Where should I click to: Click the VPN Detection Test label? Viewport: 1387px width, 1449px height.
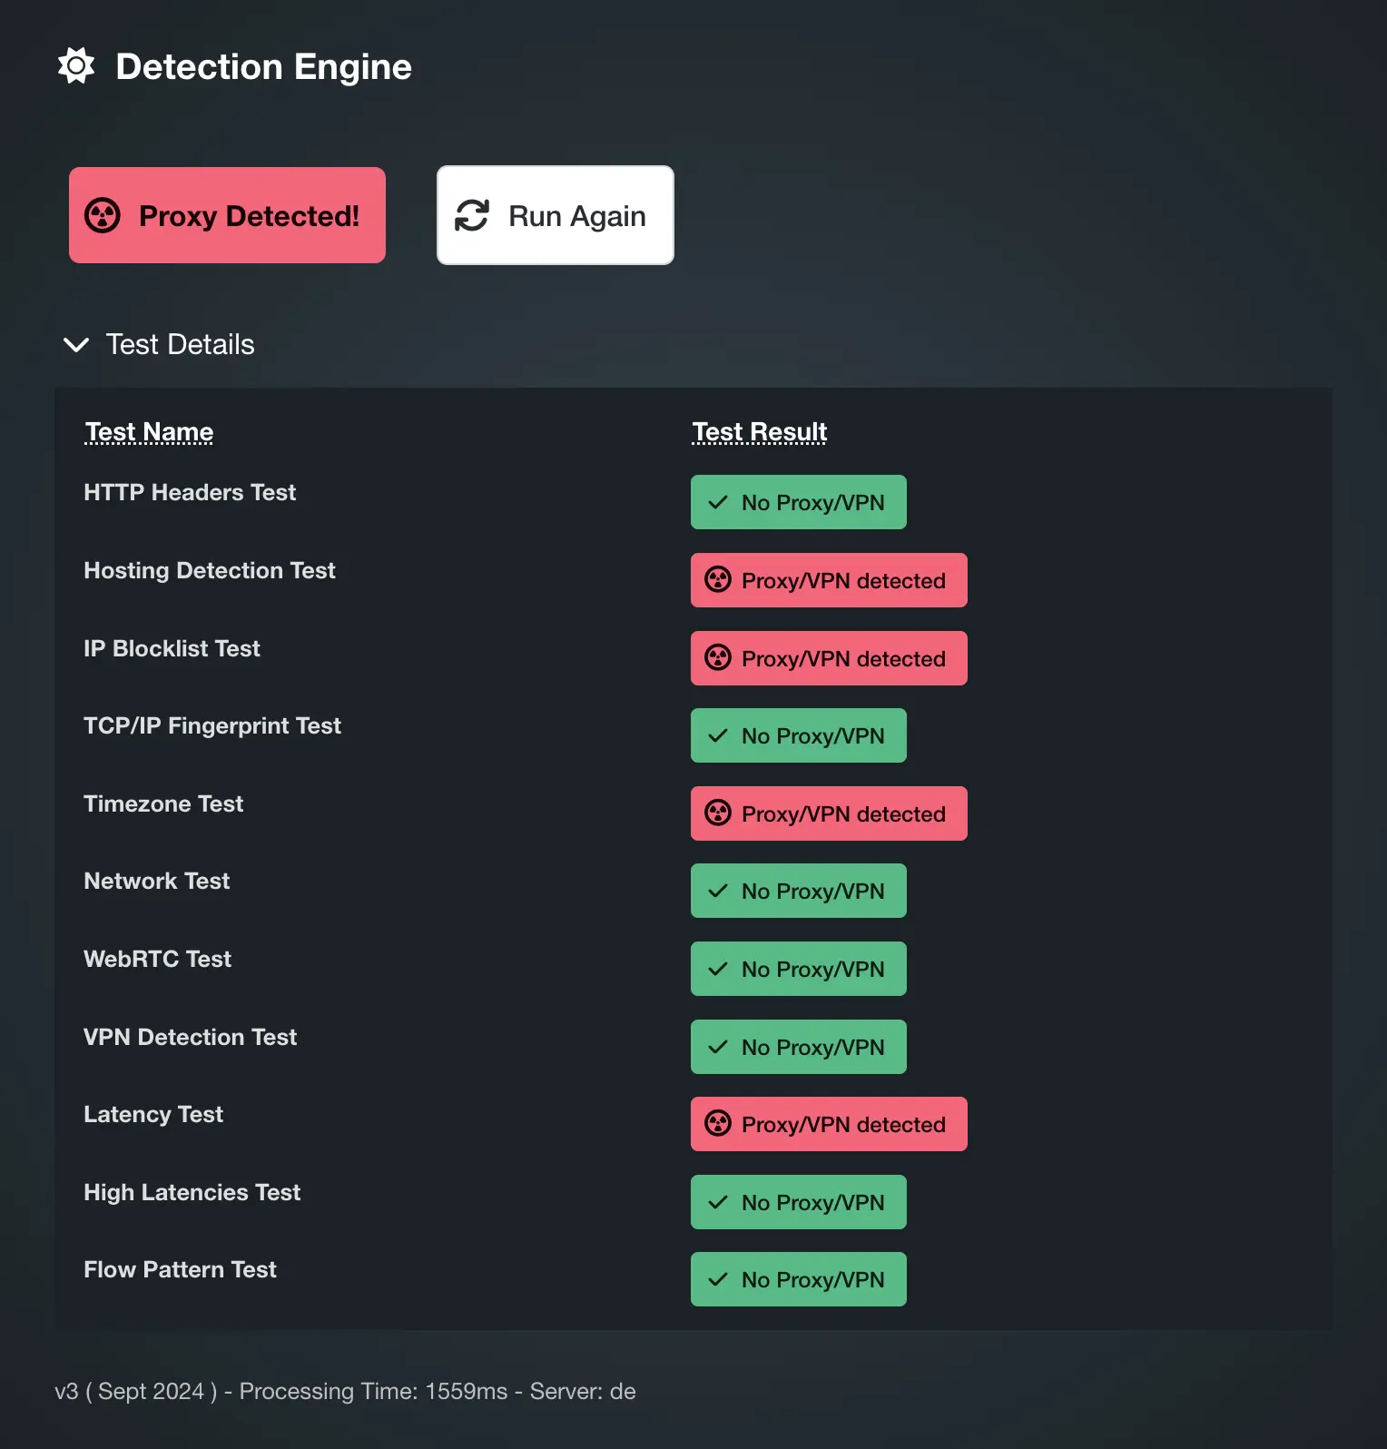click(191, 1037)
